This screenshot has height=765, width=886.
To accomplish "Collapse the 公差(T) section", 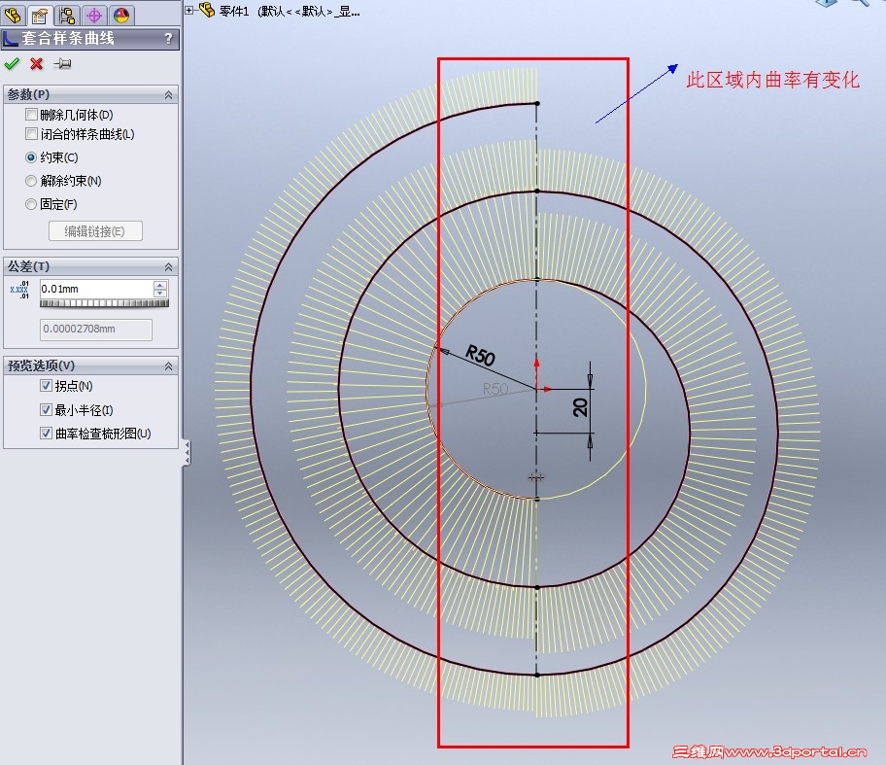I will tap(168, 267).
